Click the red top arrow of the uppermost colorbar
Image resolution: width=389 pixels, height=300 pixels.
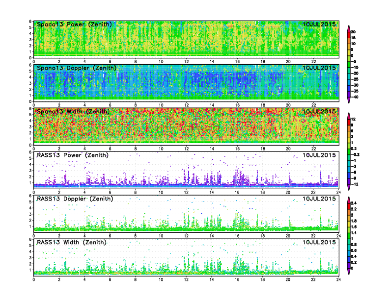(349, 27)
